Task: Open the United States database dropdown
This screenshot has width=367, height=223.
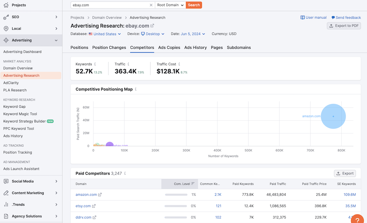Action: tap(105, 34)
